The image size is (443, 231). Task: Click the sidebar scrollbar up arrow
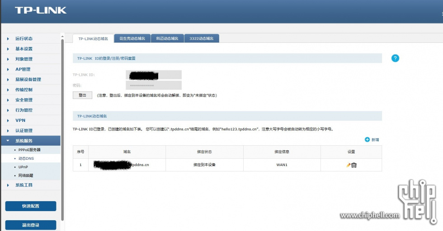[62, 36]
